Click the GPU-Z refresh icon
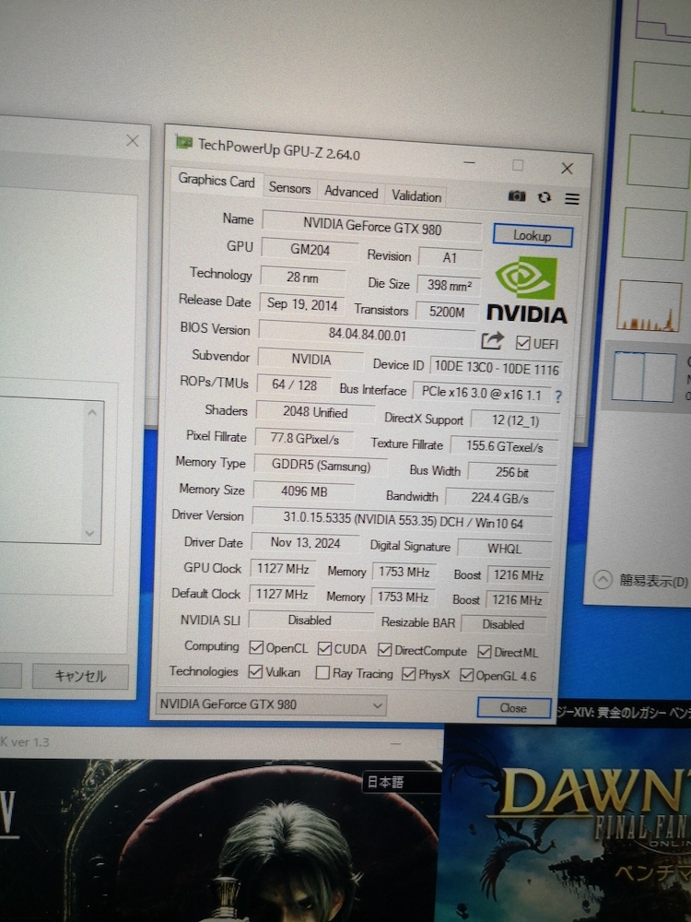The width and height of the screenshot is (691, 922). click(x=545, y=197)
